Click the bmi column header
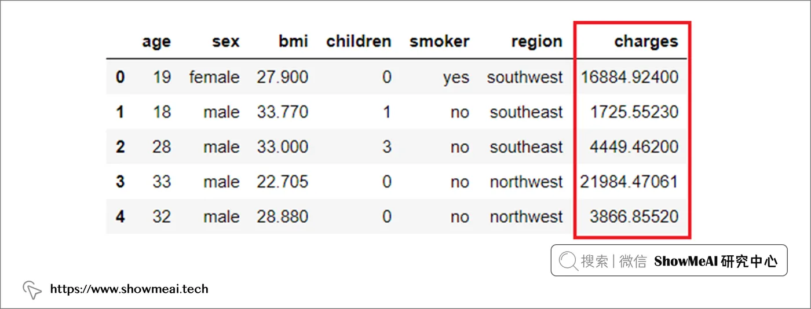Image resolution: width=811 pixels, height=309 pixels. [x=293, y=42]
